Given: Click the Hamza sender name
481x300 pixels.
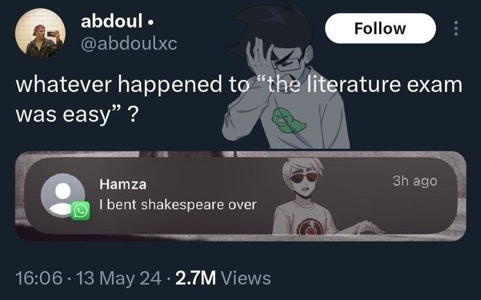Looking at the screenshot, I should pos(123,185).
